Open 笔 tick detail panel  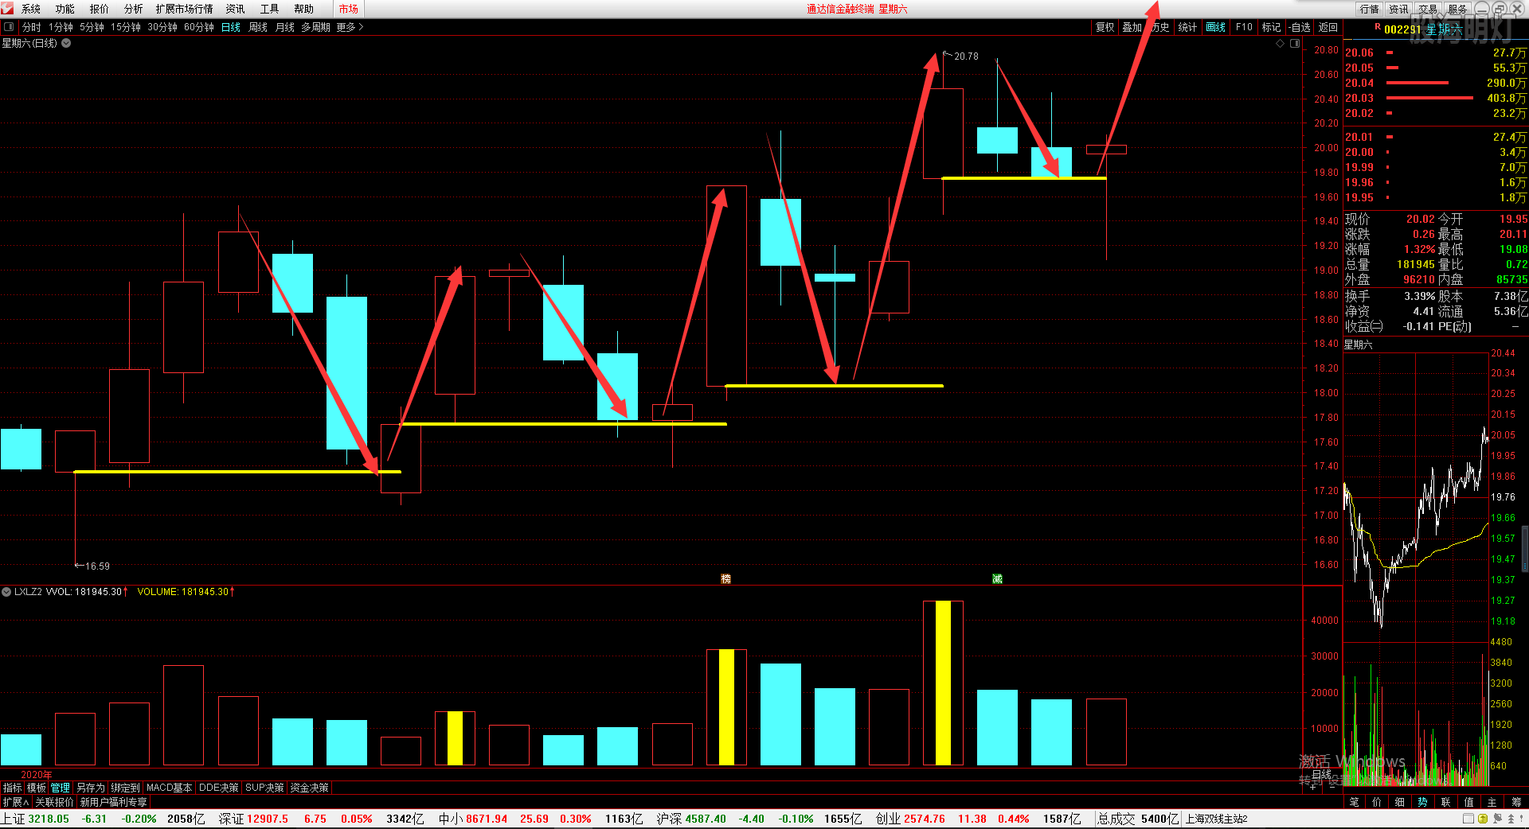1354,802
